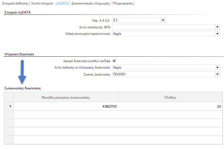The width and height of the screenshot is (224, 149).
Task: Select the ΚΙΒΩΤΙΟ cell in the packaging grid
Action: point(66,106)
